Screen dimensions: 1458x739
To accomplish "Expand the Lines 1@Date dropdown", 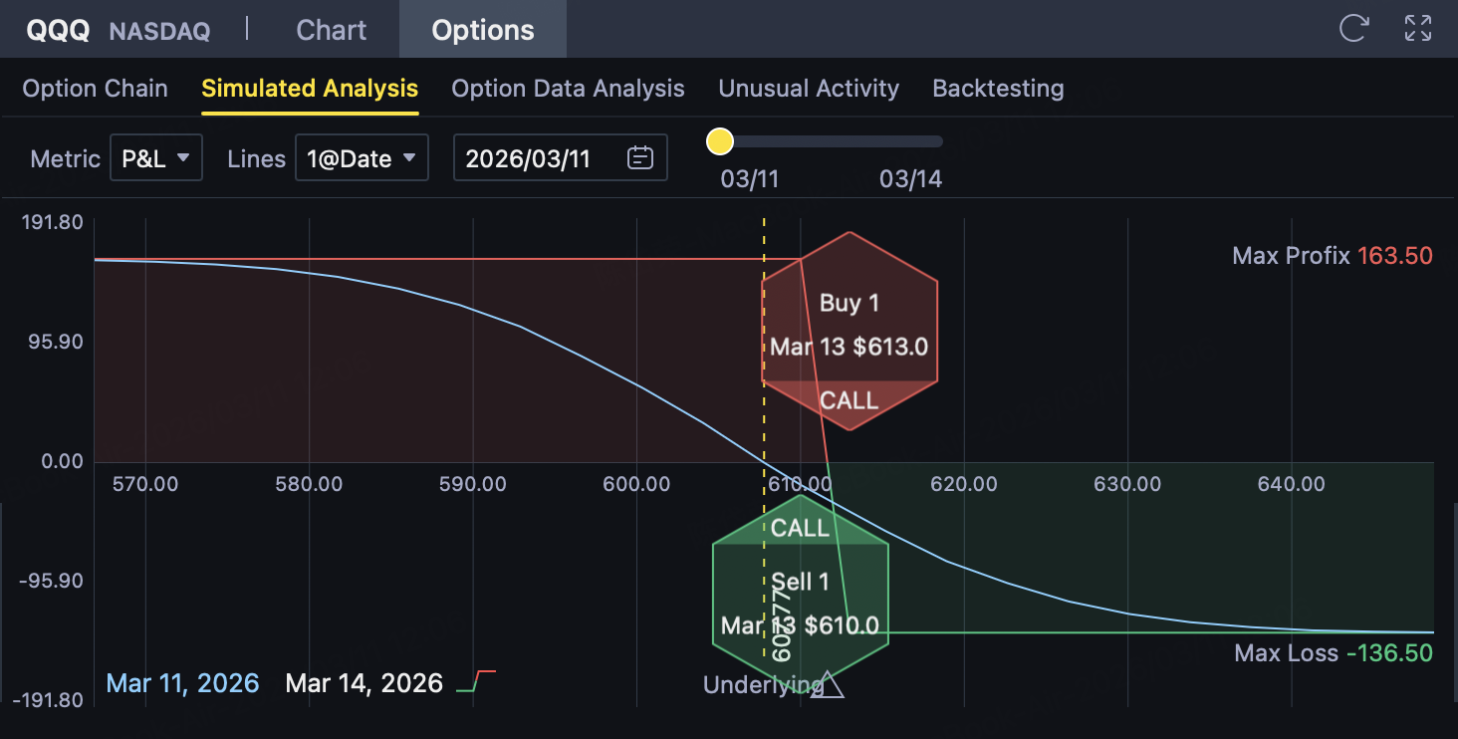I will tap(362, 157).
